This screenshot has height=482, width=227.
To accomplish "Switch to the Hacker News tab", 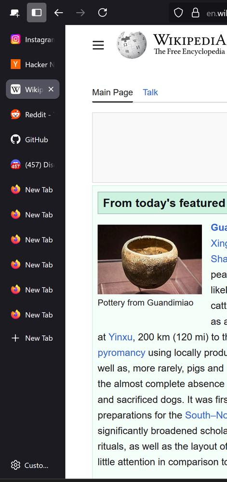I will pyautogui.click(x=33, y=65).
